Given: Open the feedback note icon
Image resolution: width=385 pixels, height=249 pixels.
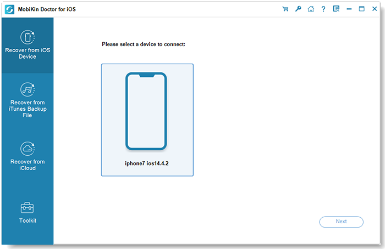Looking at the screenshot, I should (336, 9).
